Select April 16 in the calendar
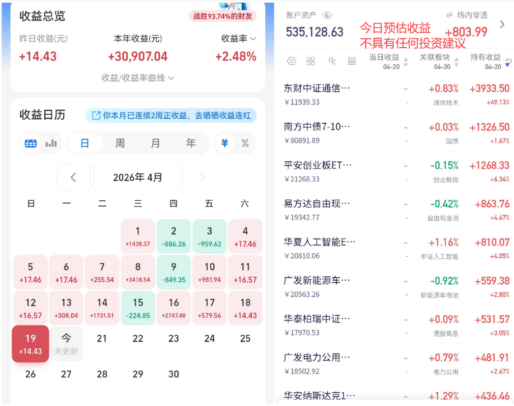514x406 pixels. [174, 308]
